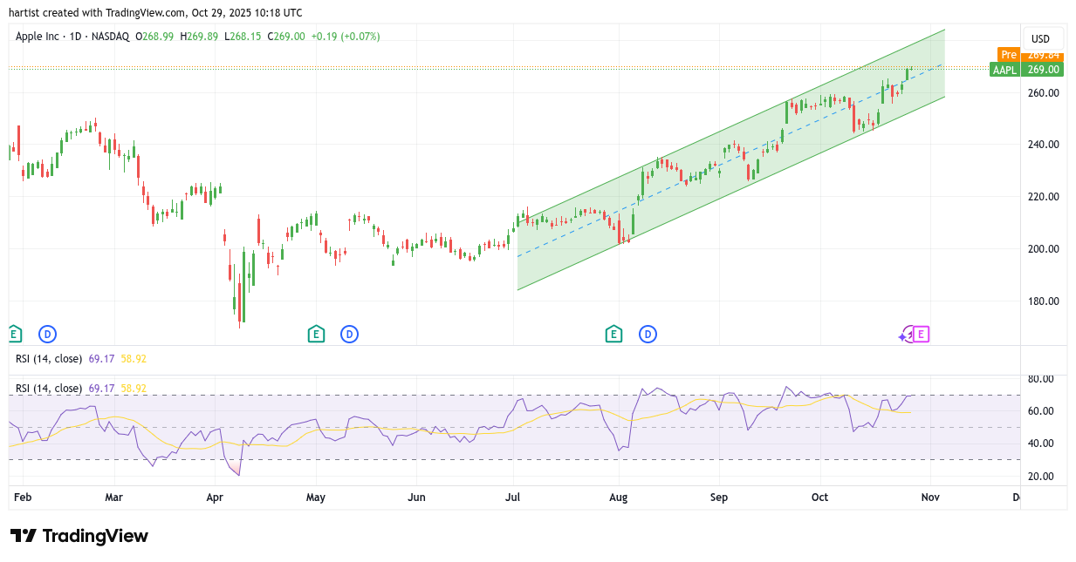This screenshot has width=1076, height=562.
Task: Click the Aug label on the time axis
Action: (x=618, y=498)
